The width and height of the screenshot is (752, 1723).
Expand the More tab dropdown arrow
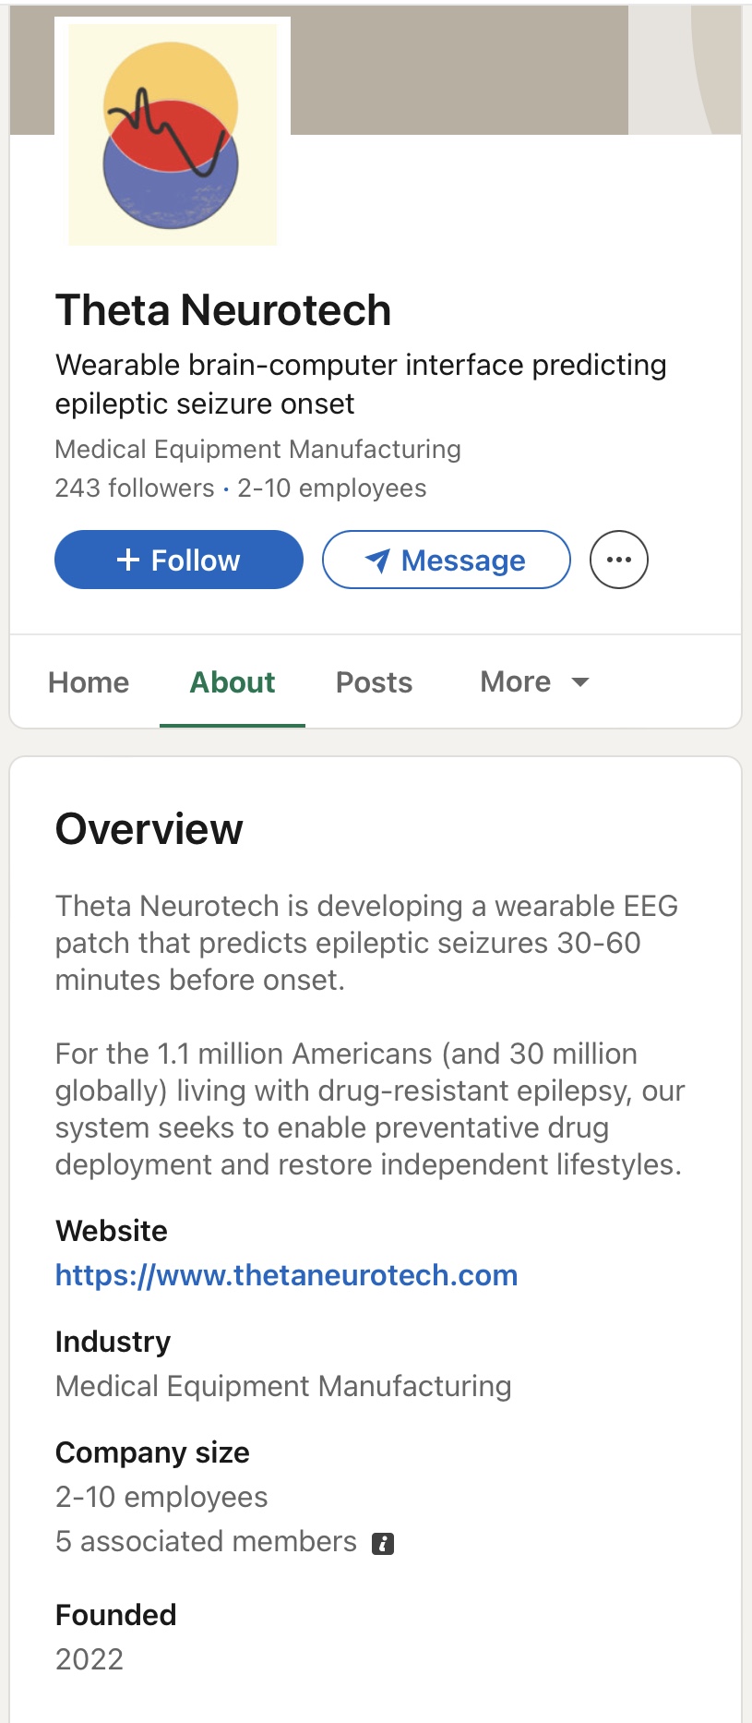(580, 682)
